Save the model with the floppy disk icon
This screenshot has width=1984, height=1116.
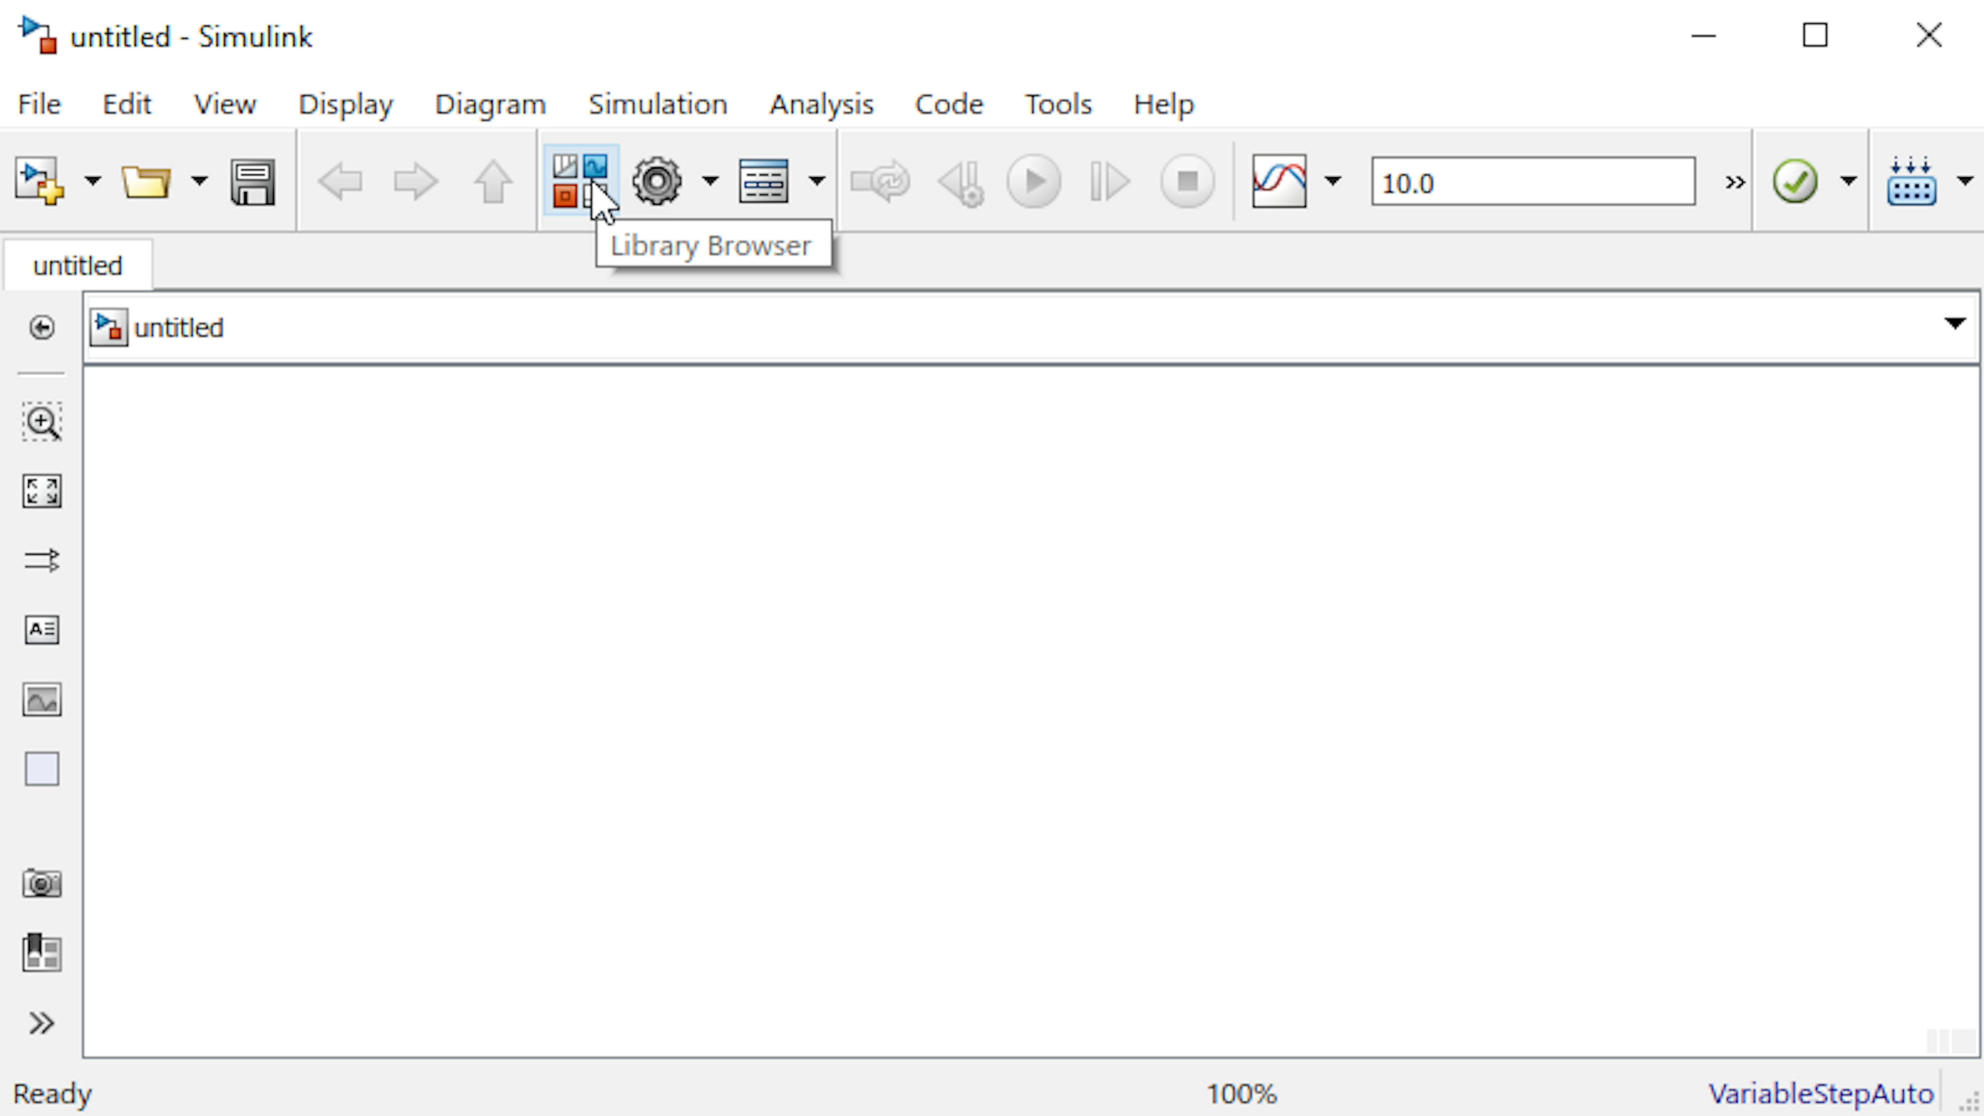(253, 182)
